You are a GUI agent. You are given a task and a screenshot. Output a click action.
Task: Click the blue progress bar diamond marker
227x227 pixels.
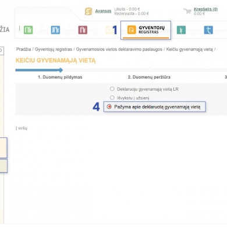point(61,70)
